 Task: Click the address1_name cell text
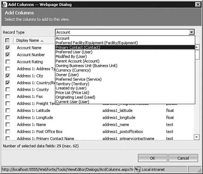coord(115,125)
